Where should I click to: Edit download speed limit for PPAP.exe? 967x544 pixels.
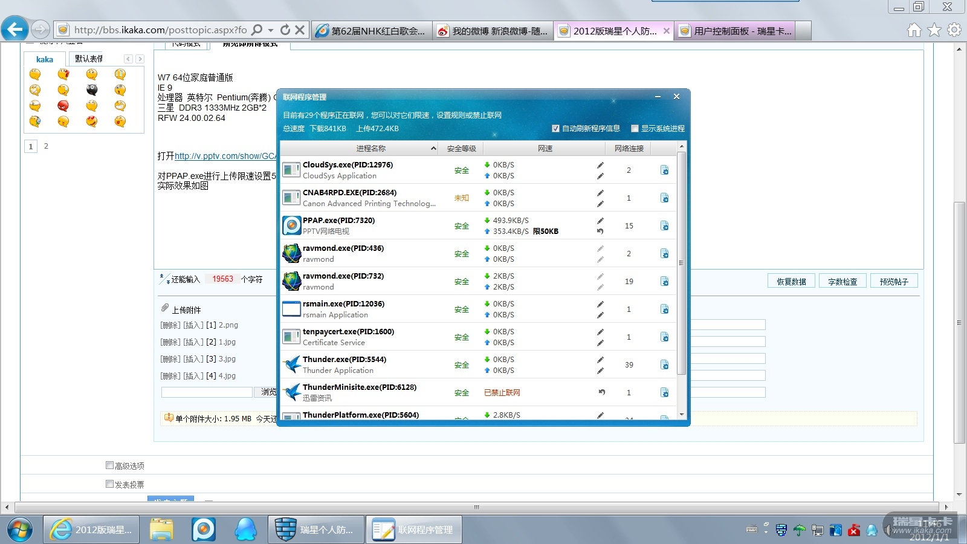(600, 221)
